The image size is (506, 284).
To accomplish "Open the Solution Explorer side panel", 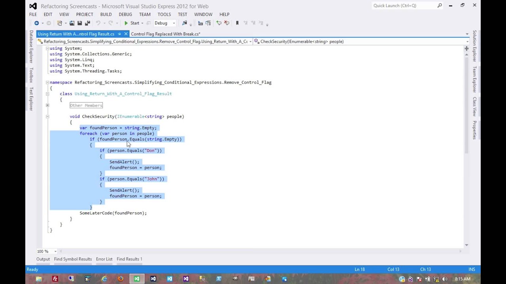I will pos(474,46).
